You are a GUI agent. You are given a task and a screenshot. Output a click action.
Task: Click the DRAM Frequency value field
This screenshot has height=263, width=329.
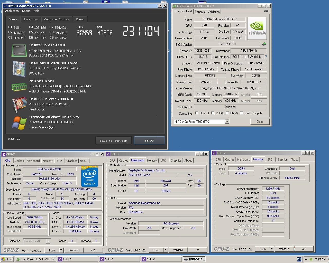tap(273, 189)
